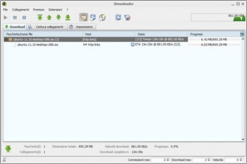Switch to the Download tab
The image size is (247, 164).
[15, 27]
